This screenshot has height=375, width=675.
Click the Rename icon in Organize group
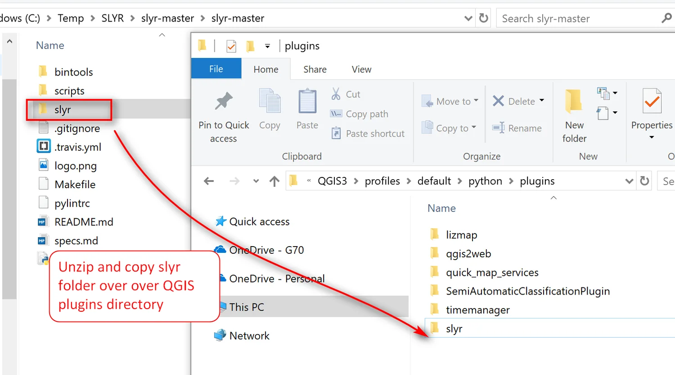point(498,128)
